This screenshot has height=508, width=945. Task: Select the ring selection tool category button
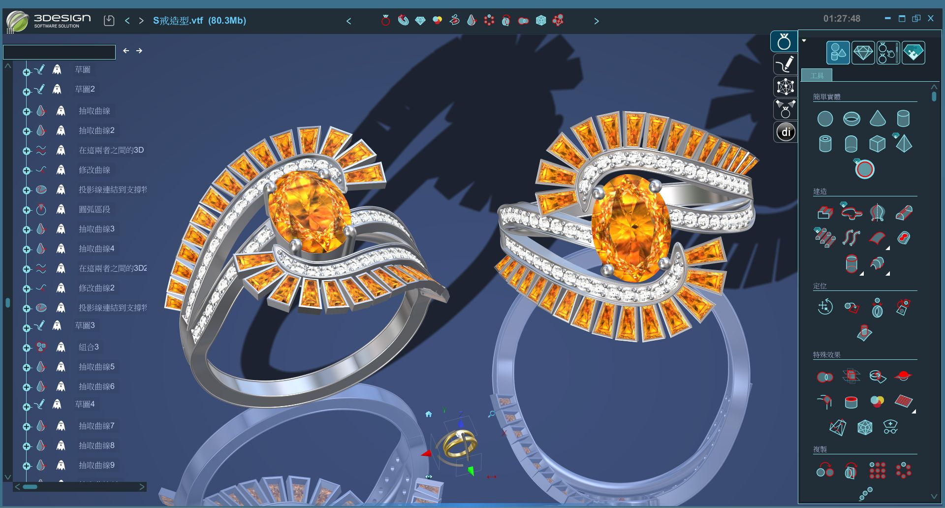pyautogui.click(x=888, y=53)
